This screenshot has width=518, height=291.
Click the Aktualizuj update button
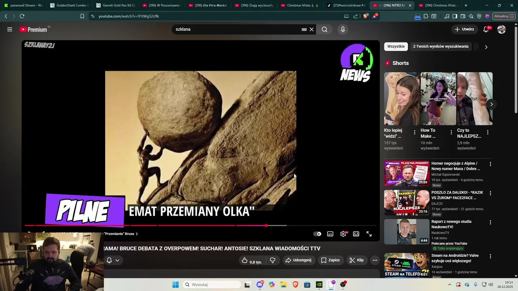(x=504, y=16)
